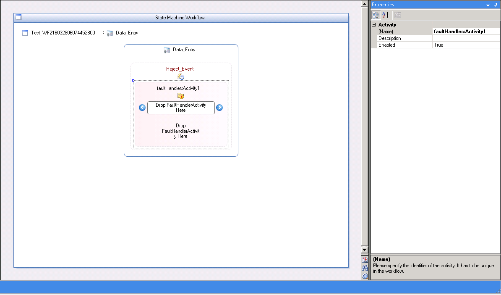Click the Data_Entry state icon in the state box

click(167, 50)
